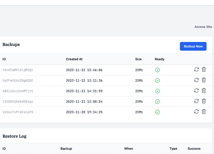214x154 pixels.
Task: Restore backup l3K8BtQEmKdGHiqo using refresh icon
Action: (196, 101)
